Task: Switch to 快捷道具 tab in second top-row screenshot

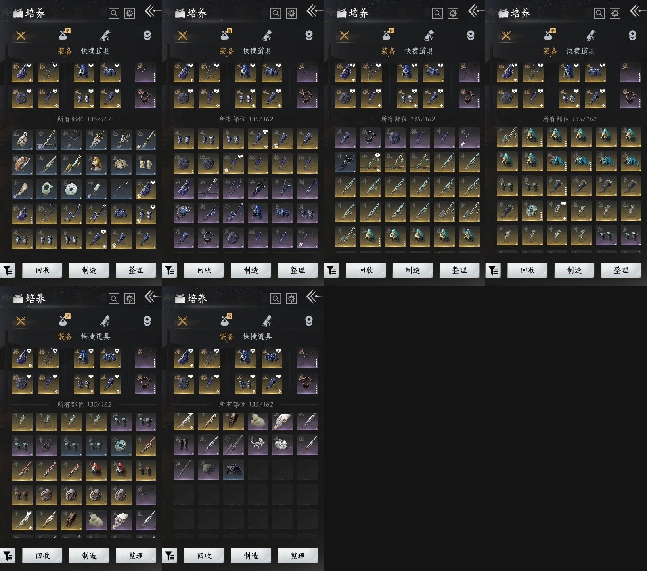Action: [257, 51]
